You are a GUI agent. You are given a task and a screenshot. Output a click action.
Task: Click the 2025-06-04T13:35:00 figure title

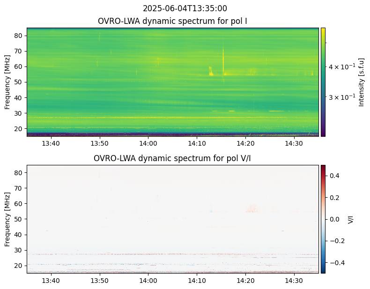(185, 8)
